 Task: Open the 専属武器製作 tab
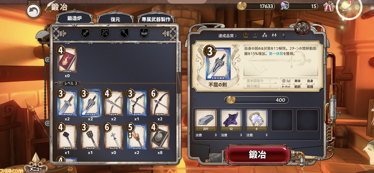tap(156, 19)
